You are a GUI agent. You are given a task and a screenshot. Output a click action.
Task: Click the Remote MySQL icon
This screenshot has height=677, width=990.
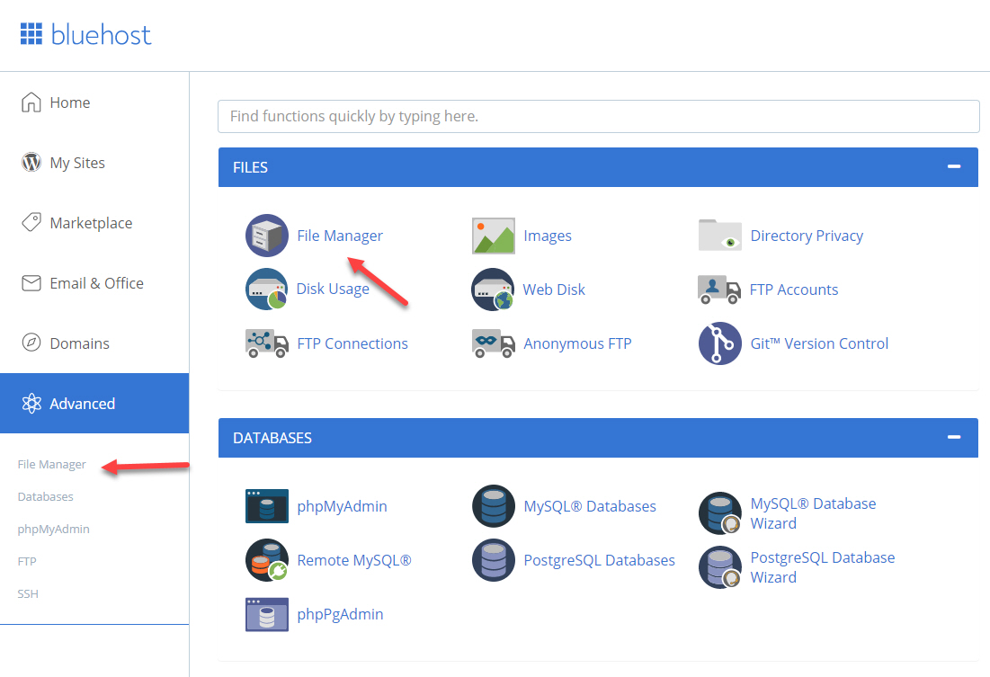[x=267, y=560]
